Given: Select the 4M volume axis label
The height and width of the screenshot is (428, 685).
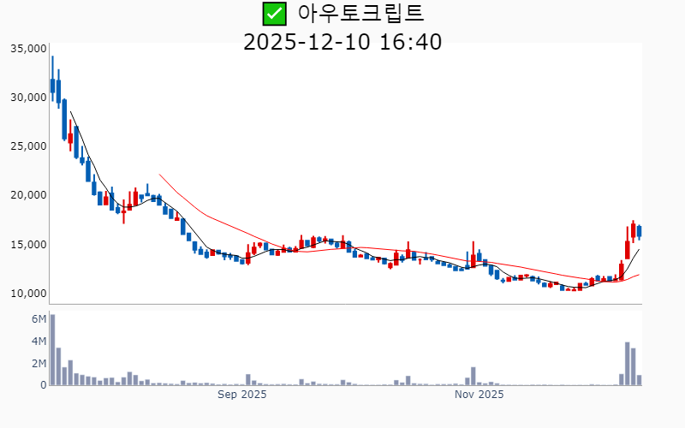Looking at the screenshot, I should click(39, 342).
